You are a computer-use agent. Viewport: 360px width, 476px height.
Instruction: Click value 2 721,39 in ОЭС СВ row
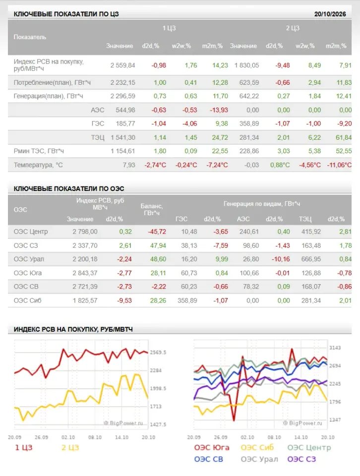pyautogui.click(x=85, y=287)
